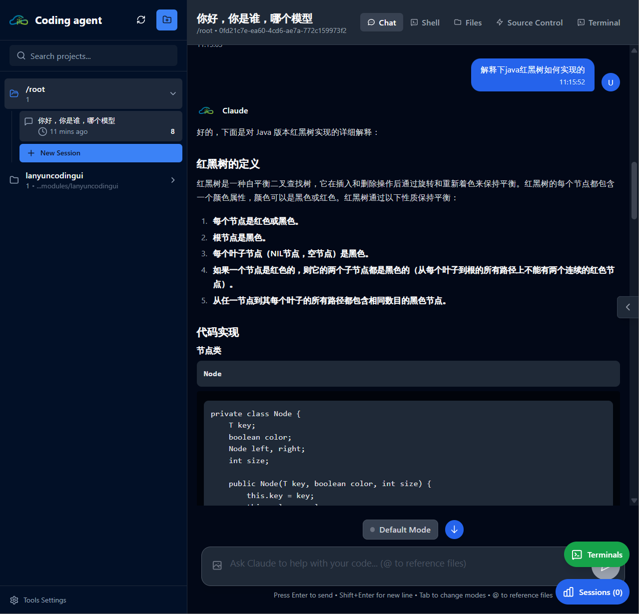Click the 节点类 subheading
The height and width of the screenshot is (614, 639).
point(209,351)
